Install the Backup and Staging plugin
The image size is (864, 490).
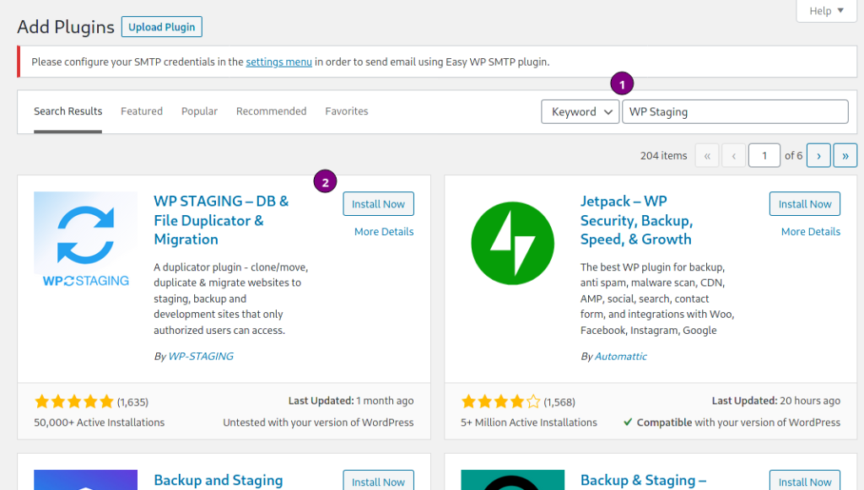click(378, 480)
